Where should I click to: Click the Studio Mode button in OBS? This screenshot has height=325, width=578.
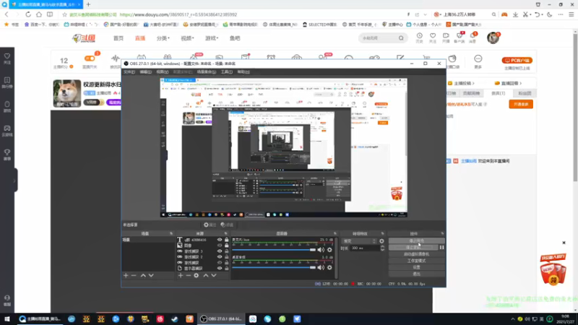point(417,261)
